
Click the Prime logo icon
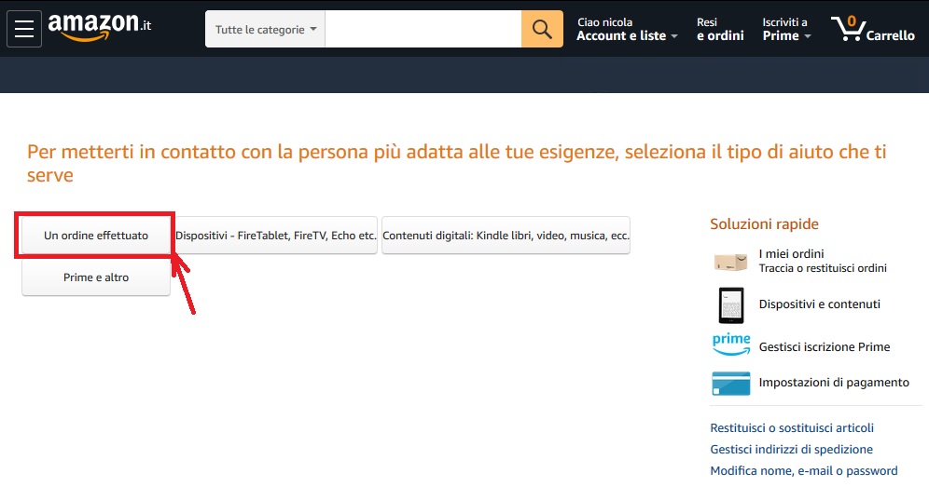pos(731,344)
